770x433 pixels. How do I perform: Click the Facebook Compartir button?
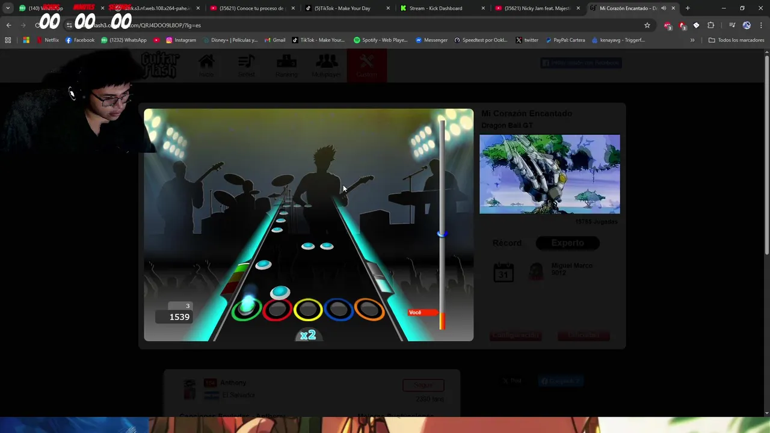(561, 381)
